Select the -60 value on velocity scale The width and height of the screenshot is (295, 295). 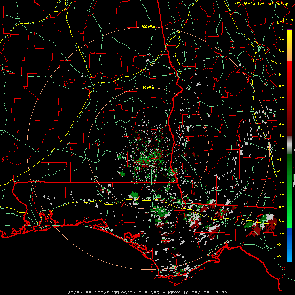(x=280, y=220)
